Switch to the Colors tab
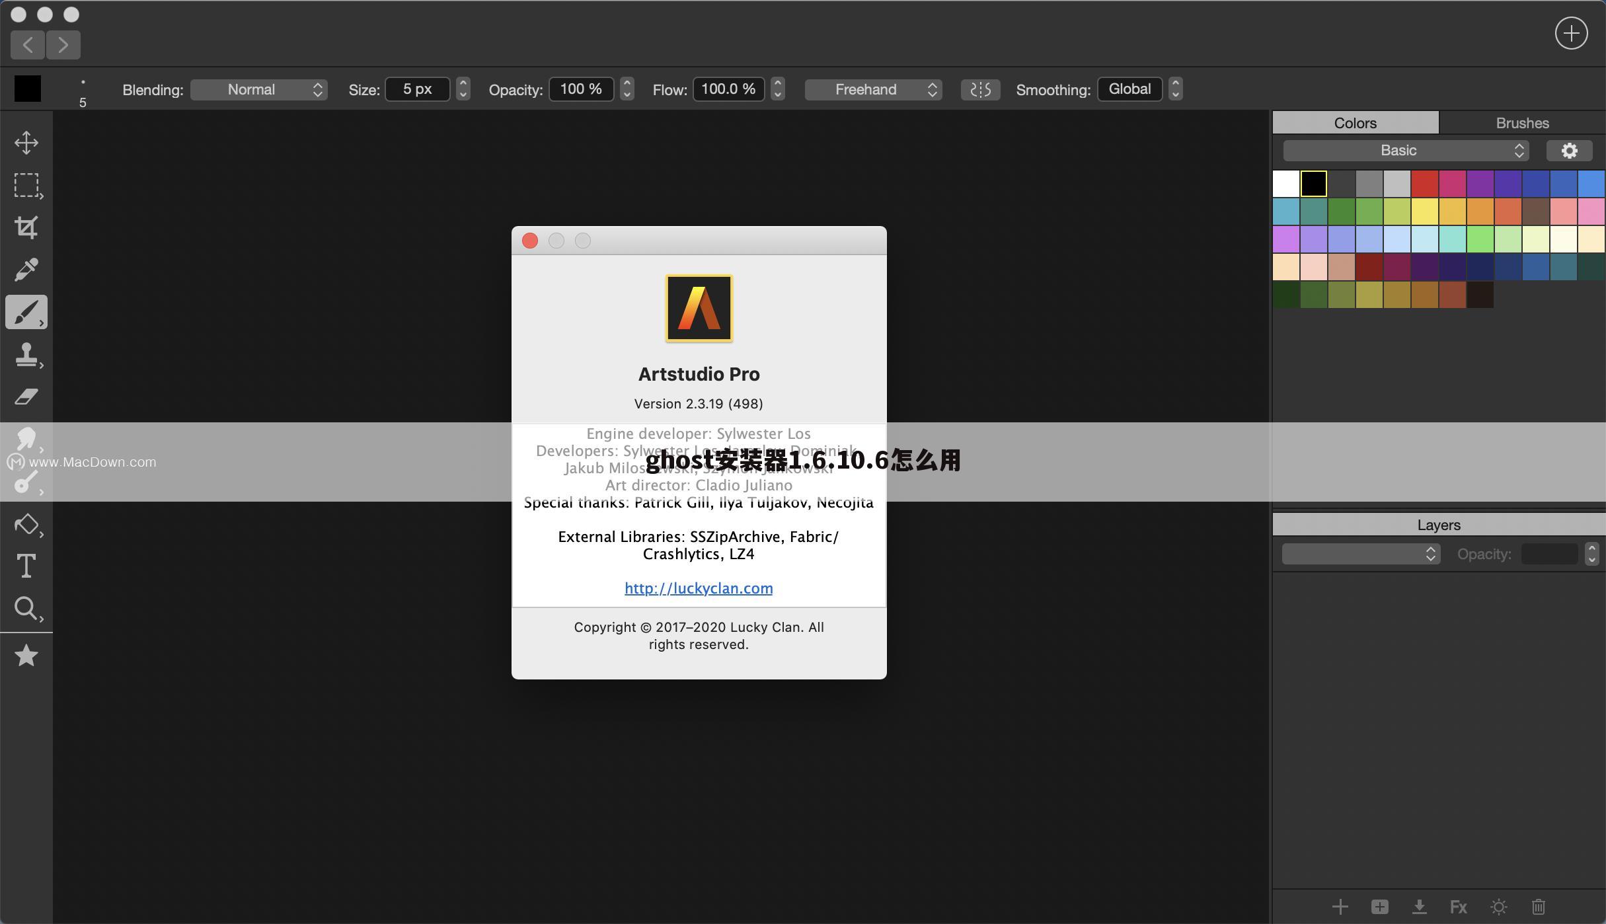Screen dimensions: 1606x924 click(1356, 123)
